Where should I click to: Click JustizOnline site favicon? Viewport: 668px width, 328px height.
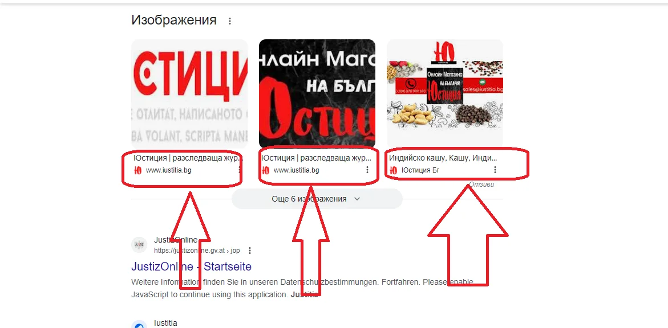(139, 245)
